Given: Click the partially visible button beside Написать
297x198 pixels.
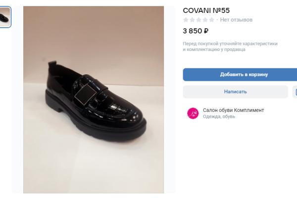Looking at the screenshot, I should click(295, 92).
